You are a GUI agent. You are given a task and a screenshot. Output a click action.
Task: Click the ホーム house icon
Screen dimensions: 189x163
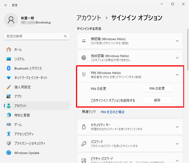pos(9,49)
